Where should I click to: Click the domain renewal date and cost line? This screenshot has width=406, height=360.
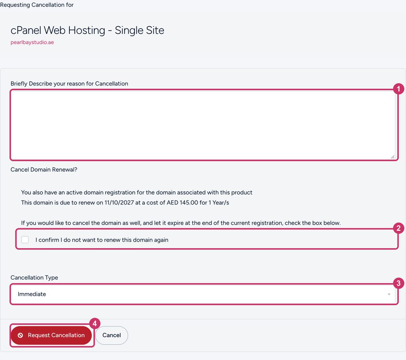[125, 203]
